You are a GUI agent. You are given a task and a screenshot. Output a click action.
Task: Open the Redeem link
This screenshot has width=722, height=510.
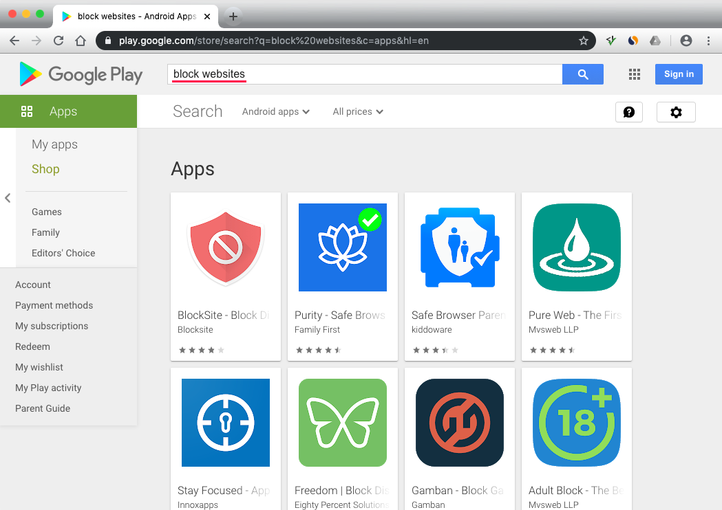coord(32,346)
